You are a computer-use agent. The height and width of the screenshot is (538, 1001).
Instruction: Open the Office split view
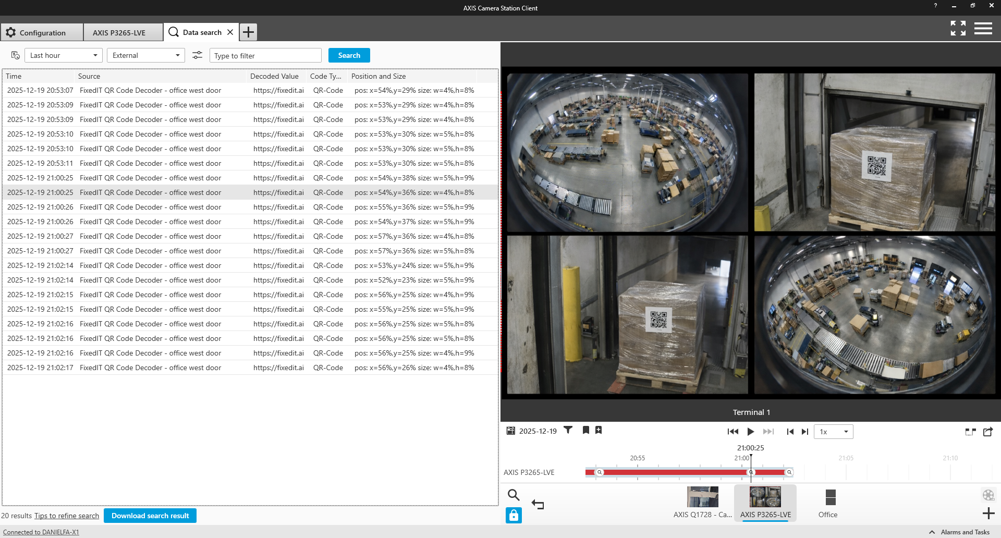(828, 503)
